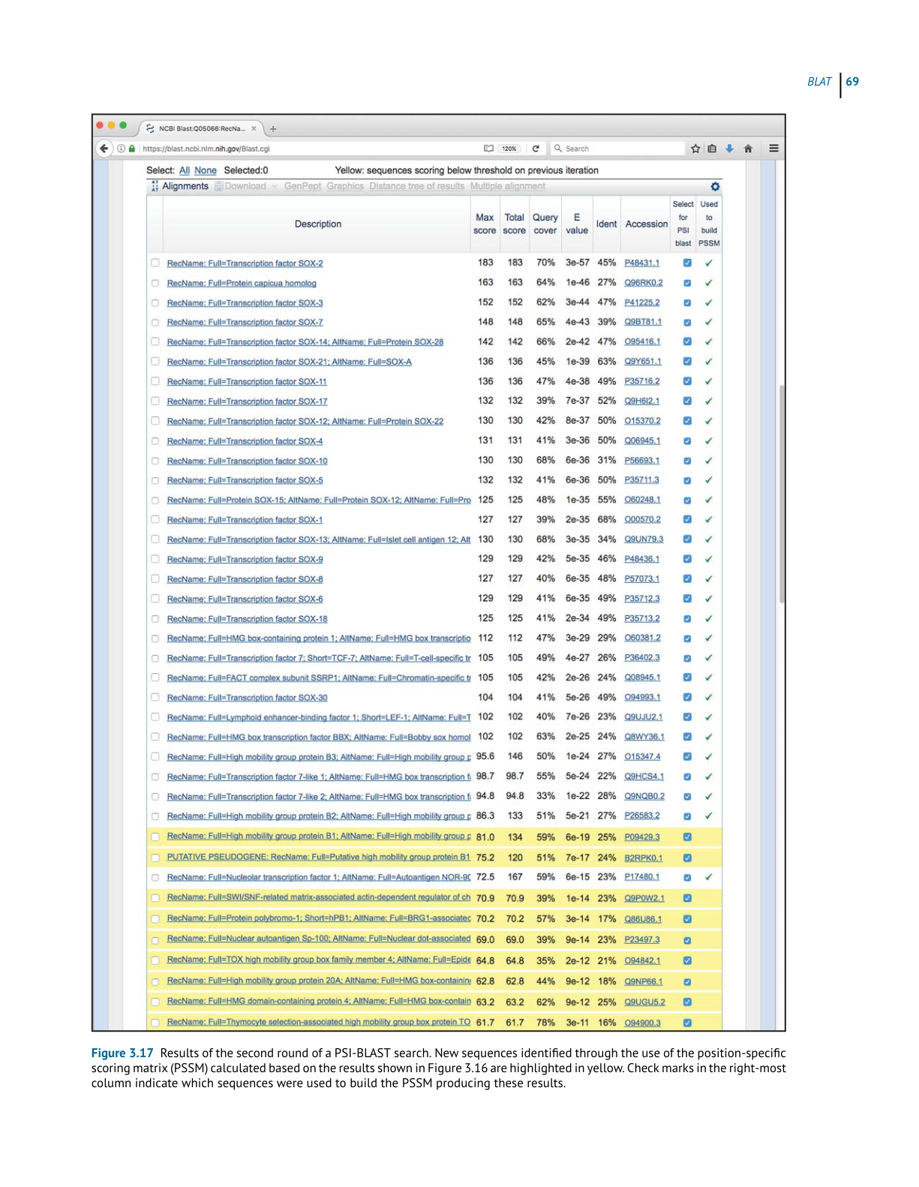Check the row checkbox for Transcription factor SOX-7
This screenshot has height=1187, width=919.
pos(155,323)
